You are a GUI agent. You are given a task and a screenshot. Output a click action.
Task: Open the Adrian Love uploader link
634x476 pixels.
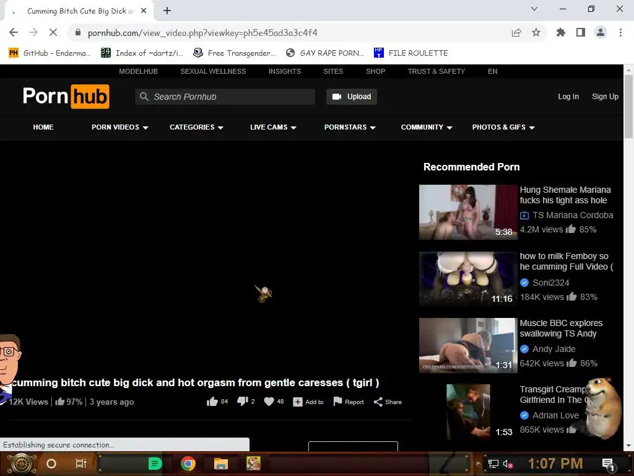click(555, 415)
